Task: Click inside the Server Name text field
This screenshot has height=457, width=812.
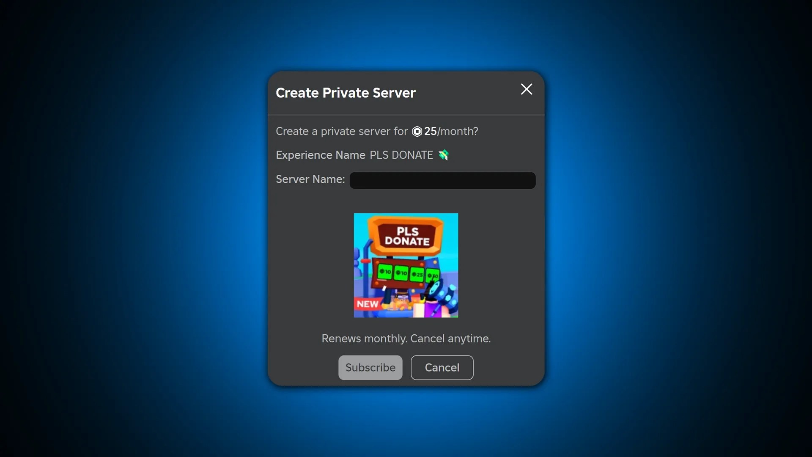Action: 442,180
